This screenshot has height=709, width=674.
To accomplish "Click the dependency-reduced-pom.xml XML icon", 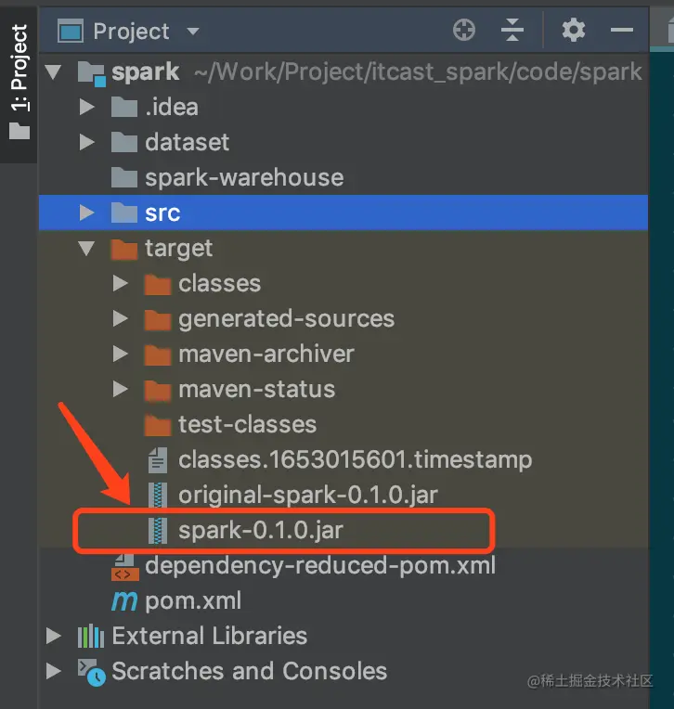I will (125, 567).
